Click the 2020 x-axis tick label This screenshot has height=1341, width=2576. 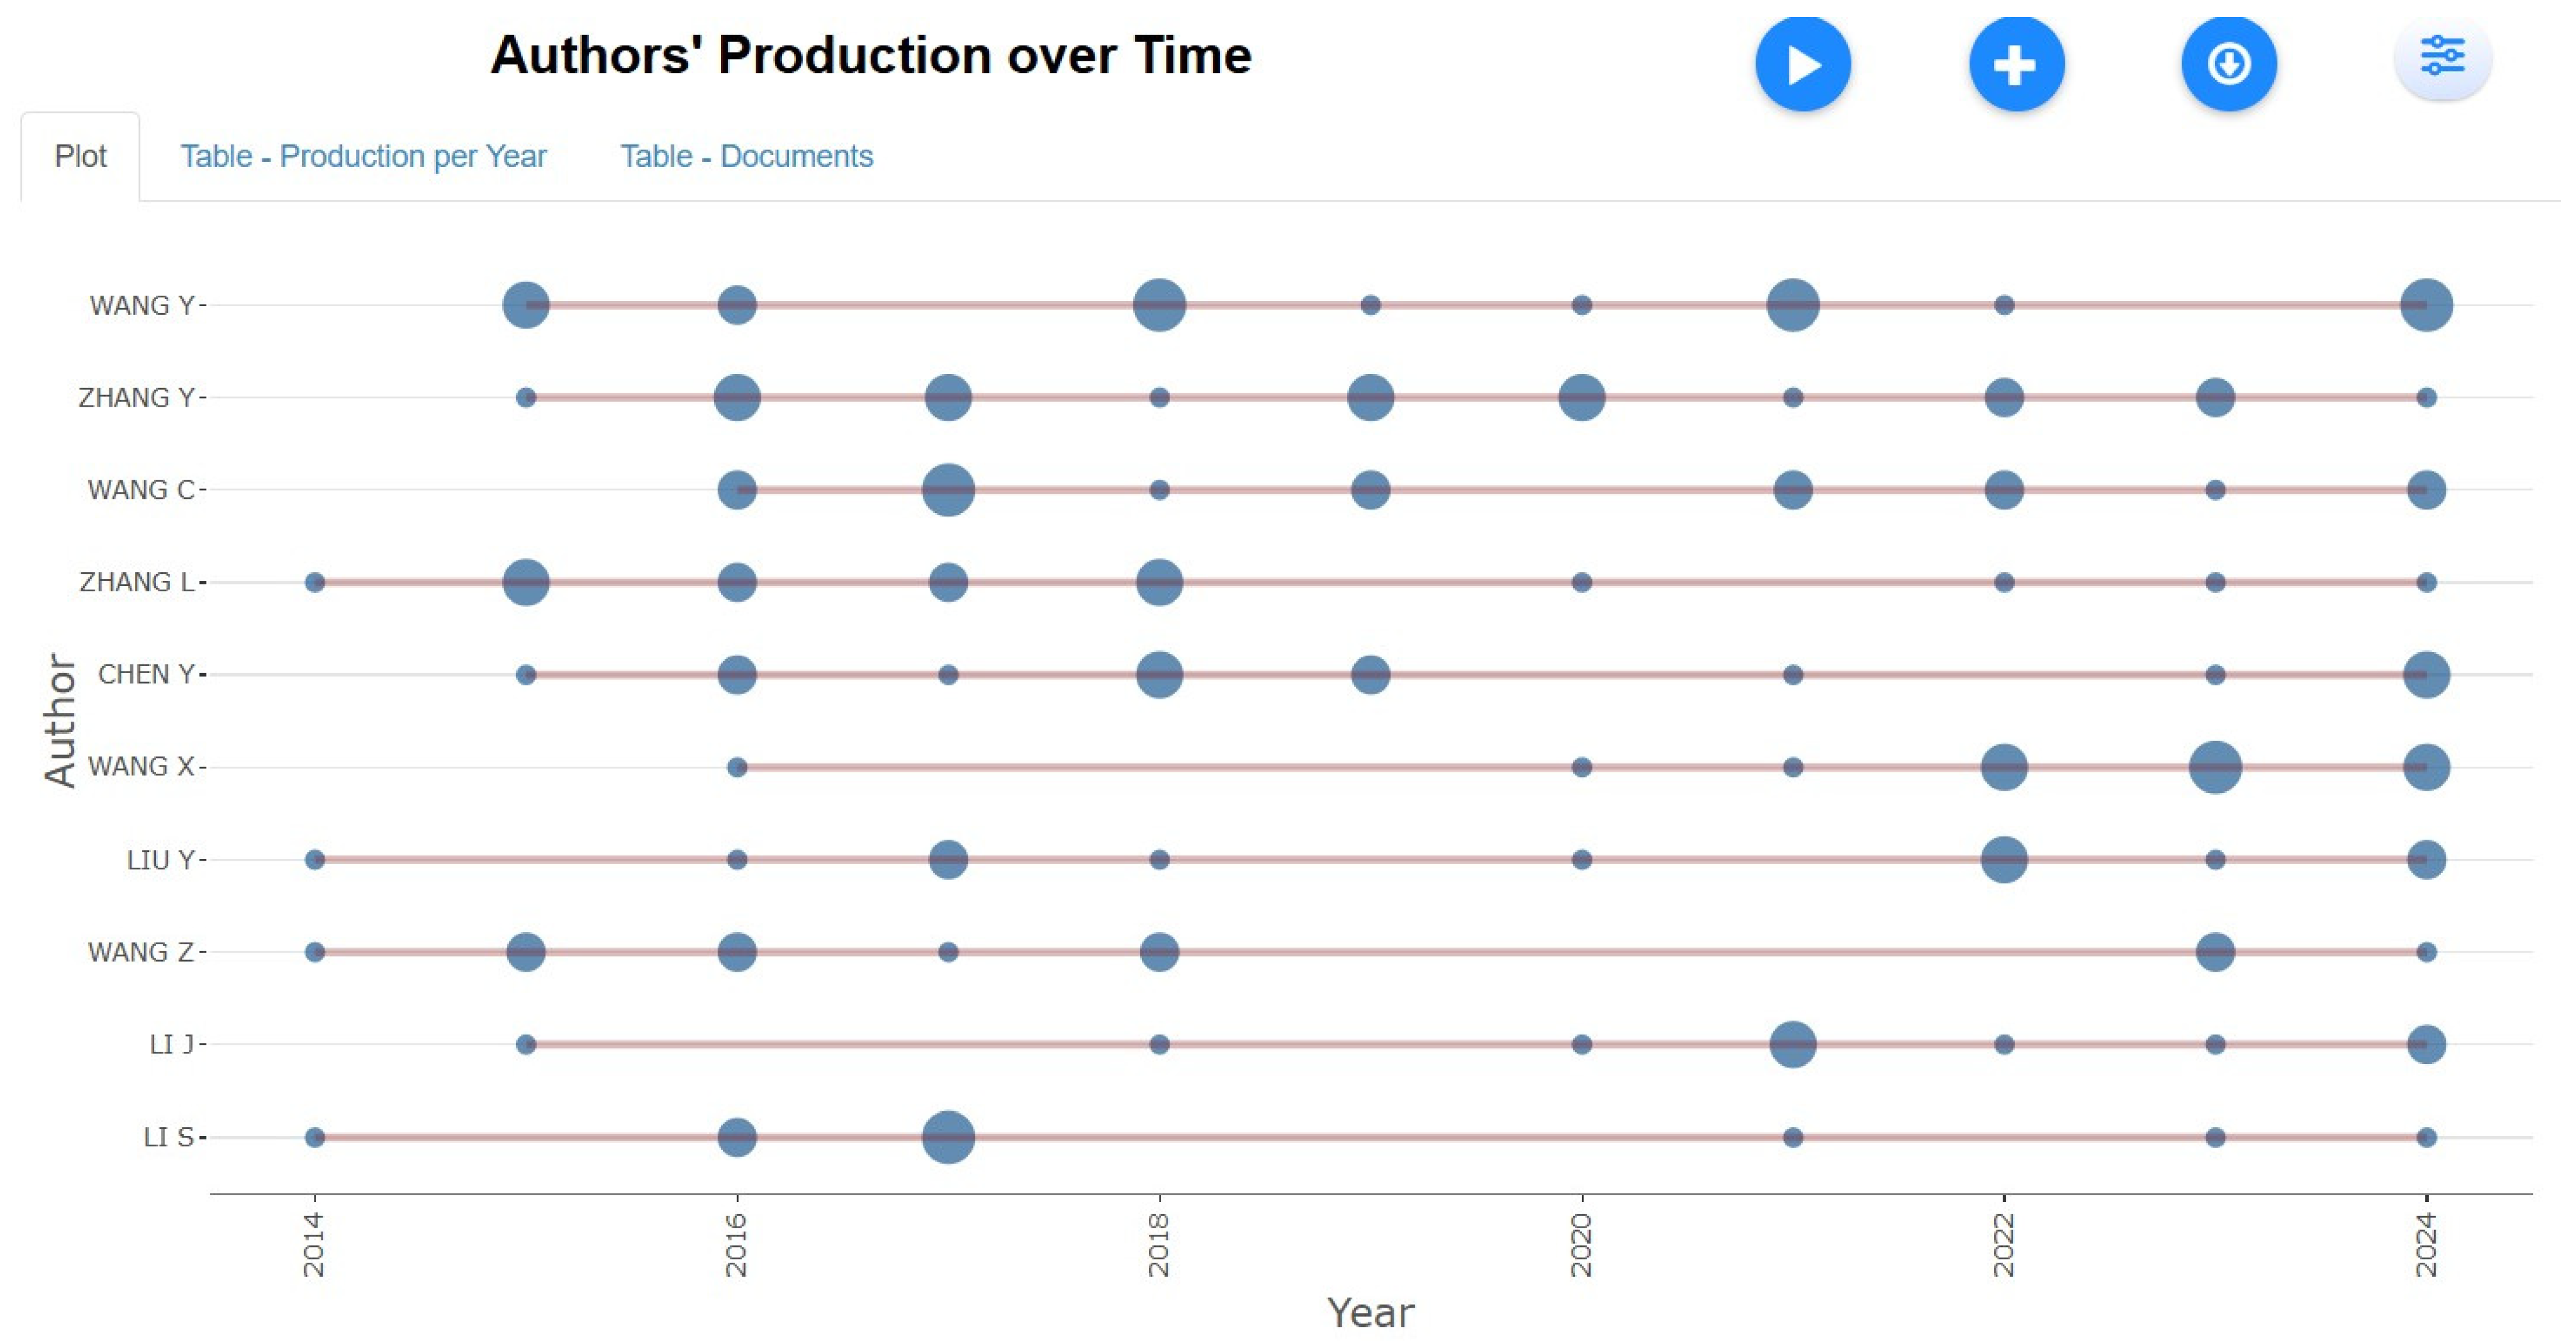1581,1244
